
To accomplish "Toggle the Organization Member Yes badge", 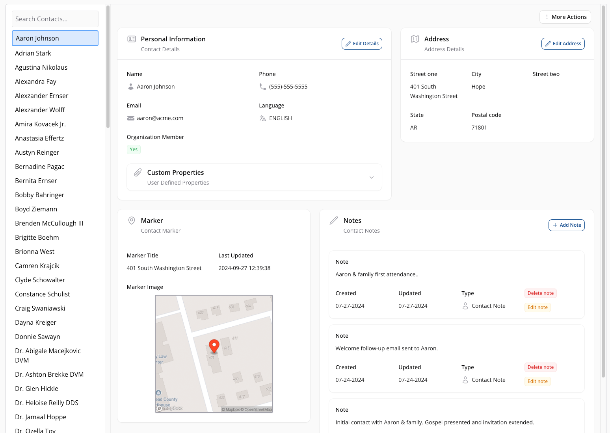I will 133,149.
